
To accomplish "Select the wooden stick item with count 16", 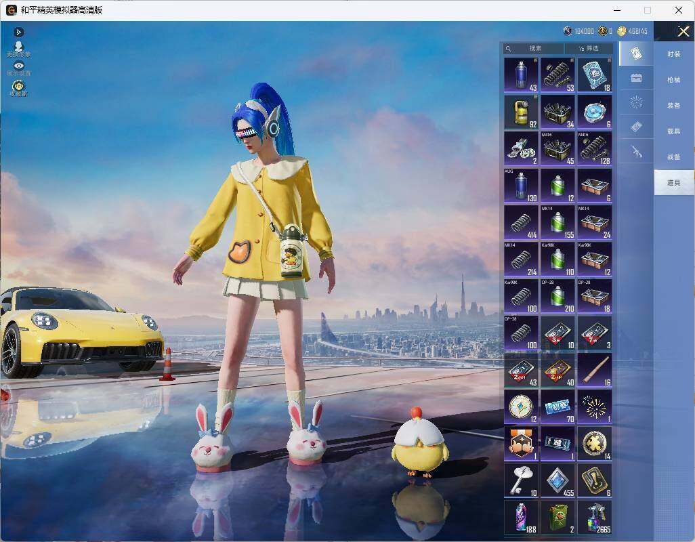I will coord(595,371).
